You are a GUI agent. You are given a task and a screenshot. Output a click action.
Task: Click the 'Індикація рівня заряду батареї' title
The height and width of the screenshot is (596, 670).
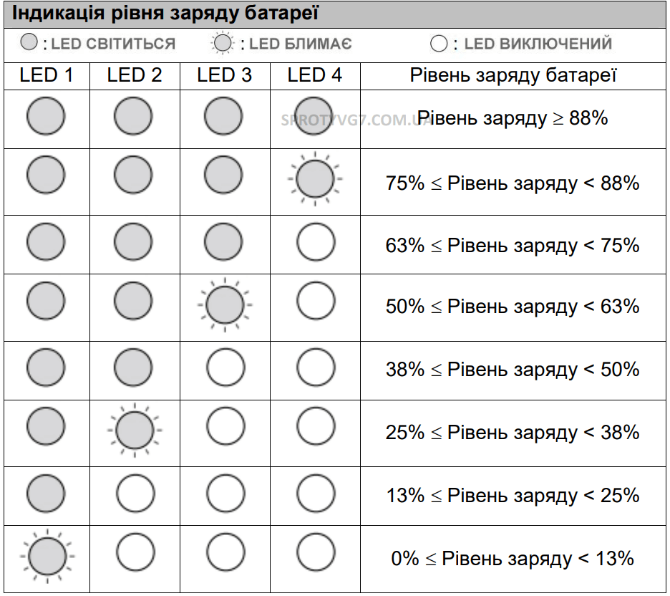coord(165,13)
